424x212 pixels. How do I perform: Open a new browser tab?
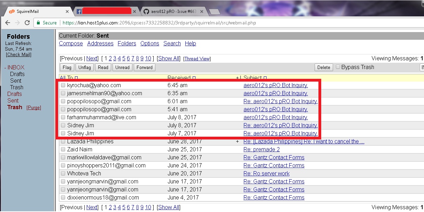(214, 12)
